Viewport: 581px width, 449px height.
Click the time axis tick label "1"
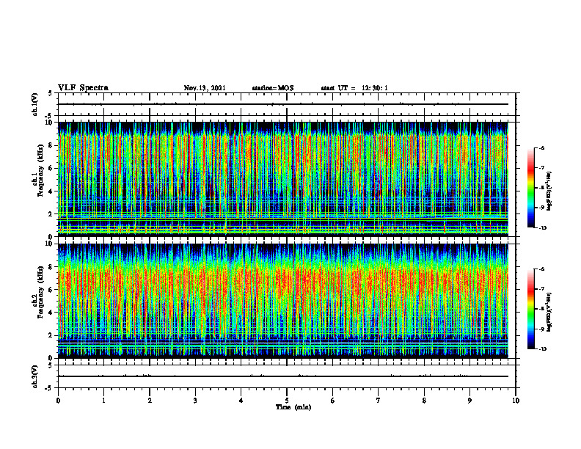(103, 401)
